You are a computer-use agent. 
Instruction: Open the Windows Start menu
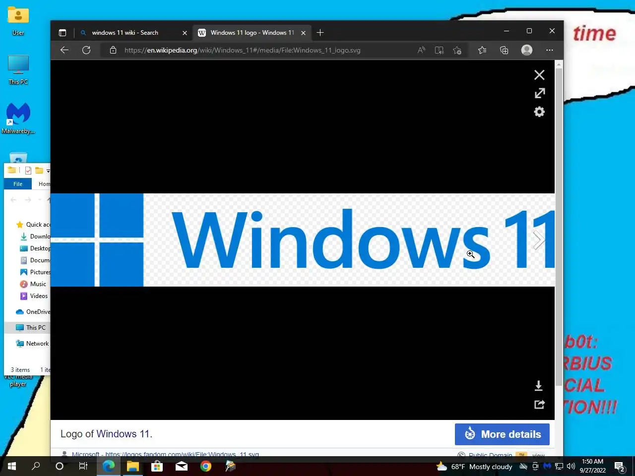click(x=12, y=466)
